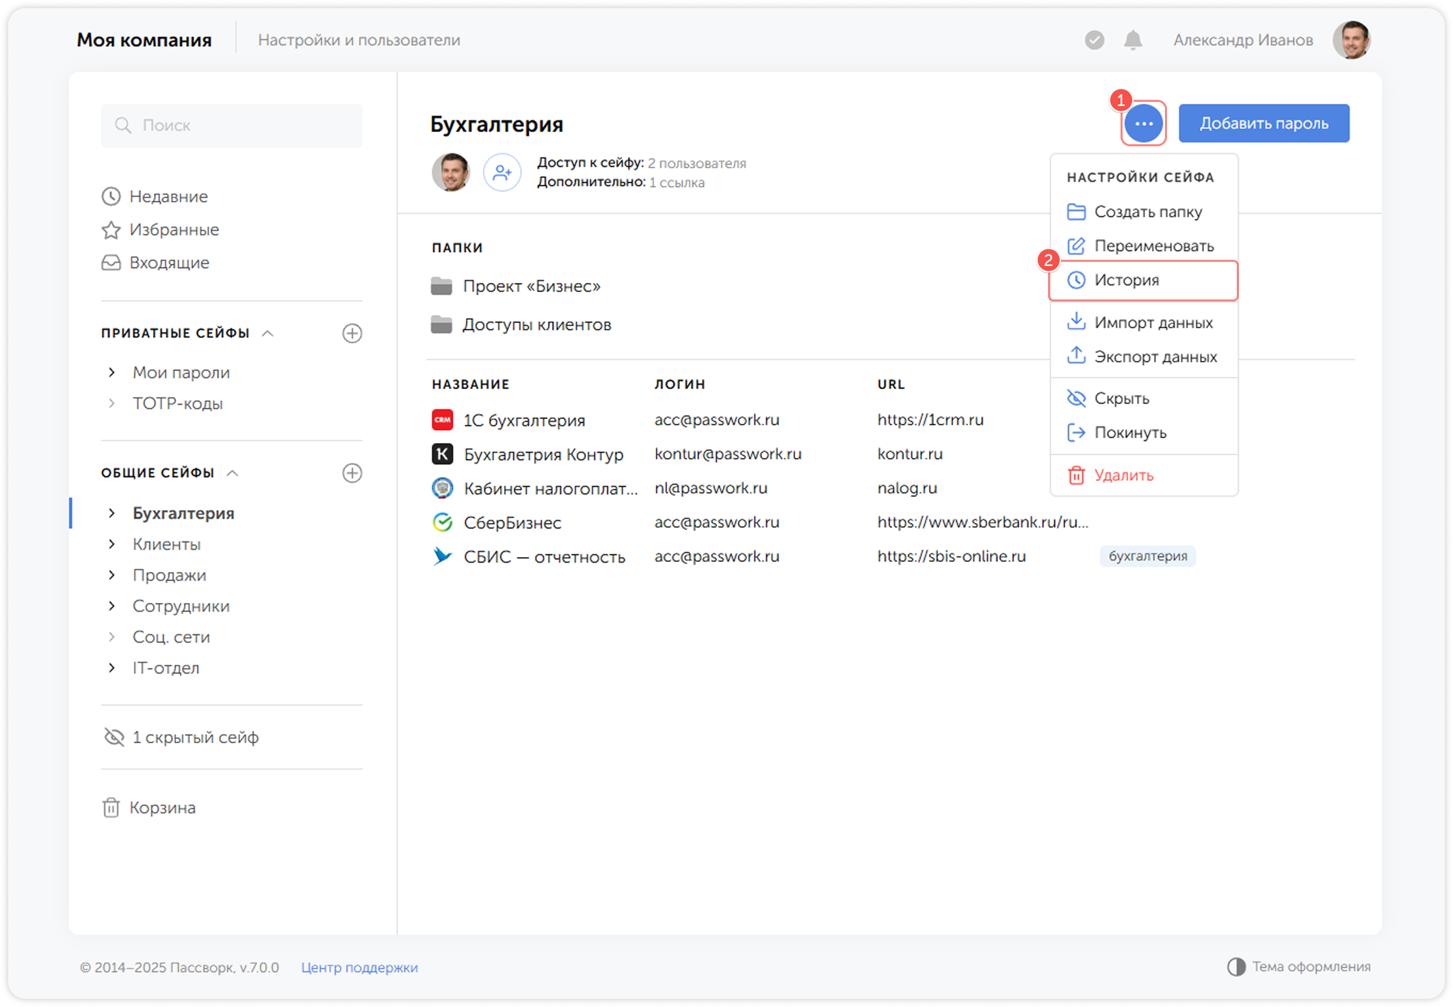Open Входящие inbox
Viewport: 1453px width, 1007px height.
pyautogui.click(x=155, y=263)
